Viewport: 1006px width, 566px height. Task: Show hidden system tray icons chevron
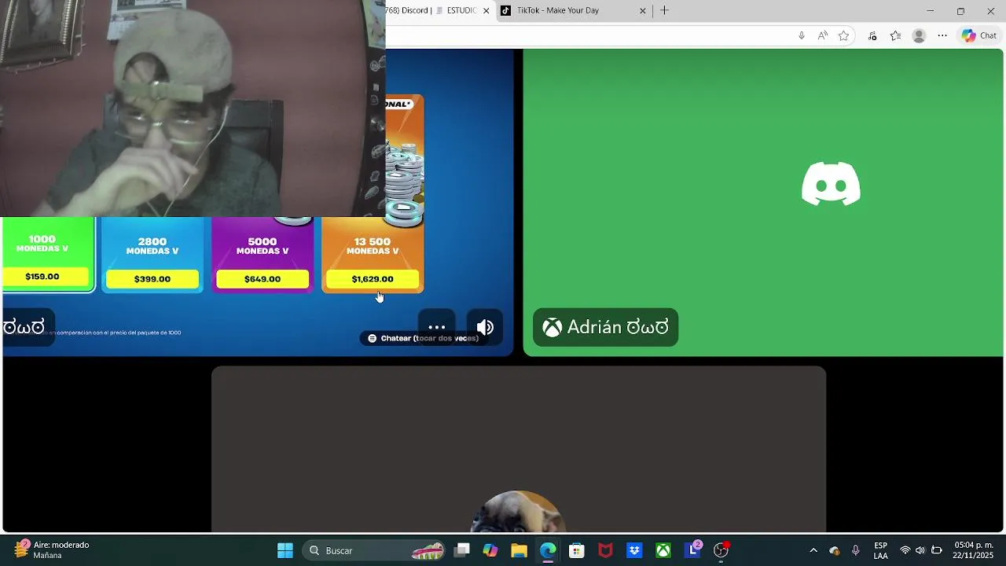[x=813, y=550]
